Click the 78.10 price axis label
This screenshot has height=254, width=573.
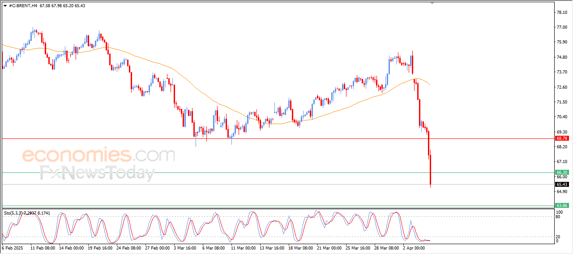tap(562, 13)
